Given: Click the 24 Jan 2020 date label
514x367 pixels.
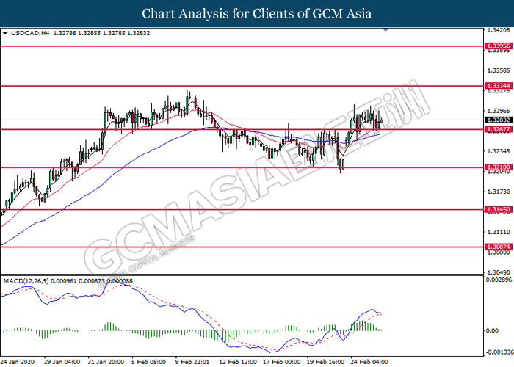Looking at the screenshot, I should [18, 362].
